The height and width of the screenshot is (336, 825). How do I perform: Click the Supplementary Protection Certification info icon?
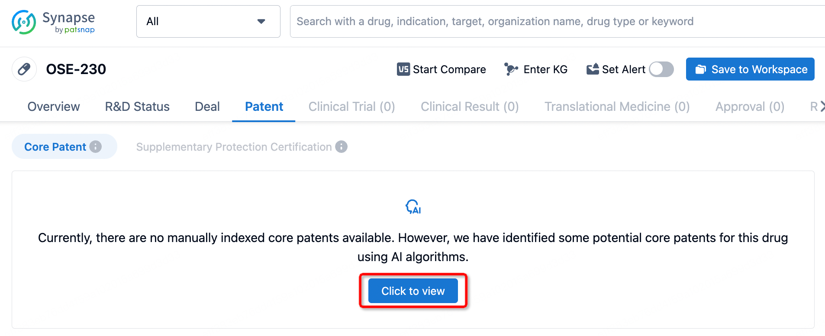coord(342,147)
